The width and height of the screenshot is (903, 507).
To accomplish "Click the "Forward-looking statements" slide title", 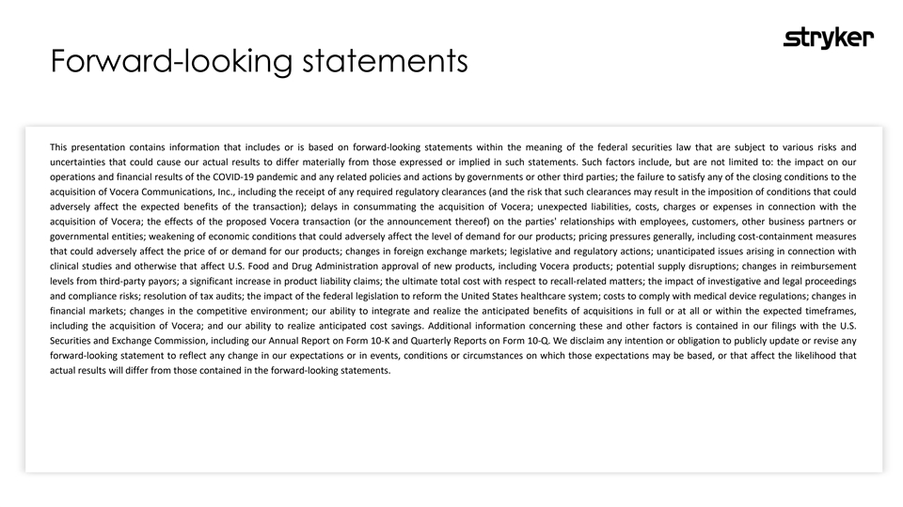I will [259, 61].
